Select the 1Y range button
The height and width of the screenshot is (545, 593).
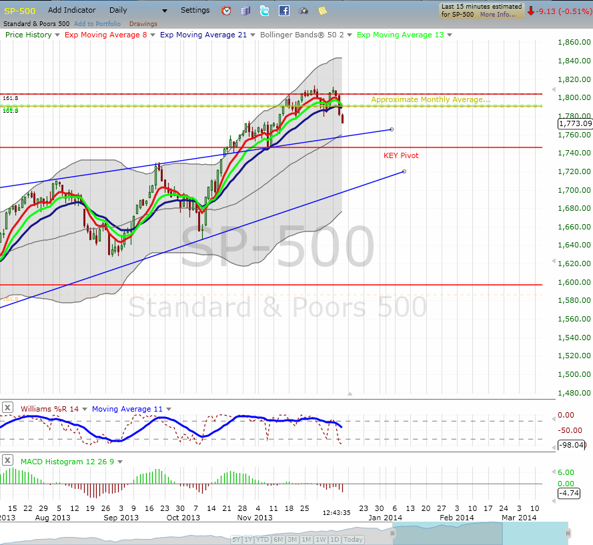248,539
